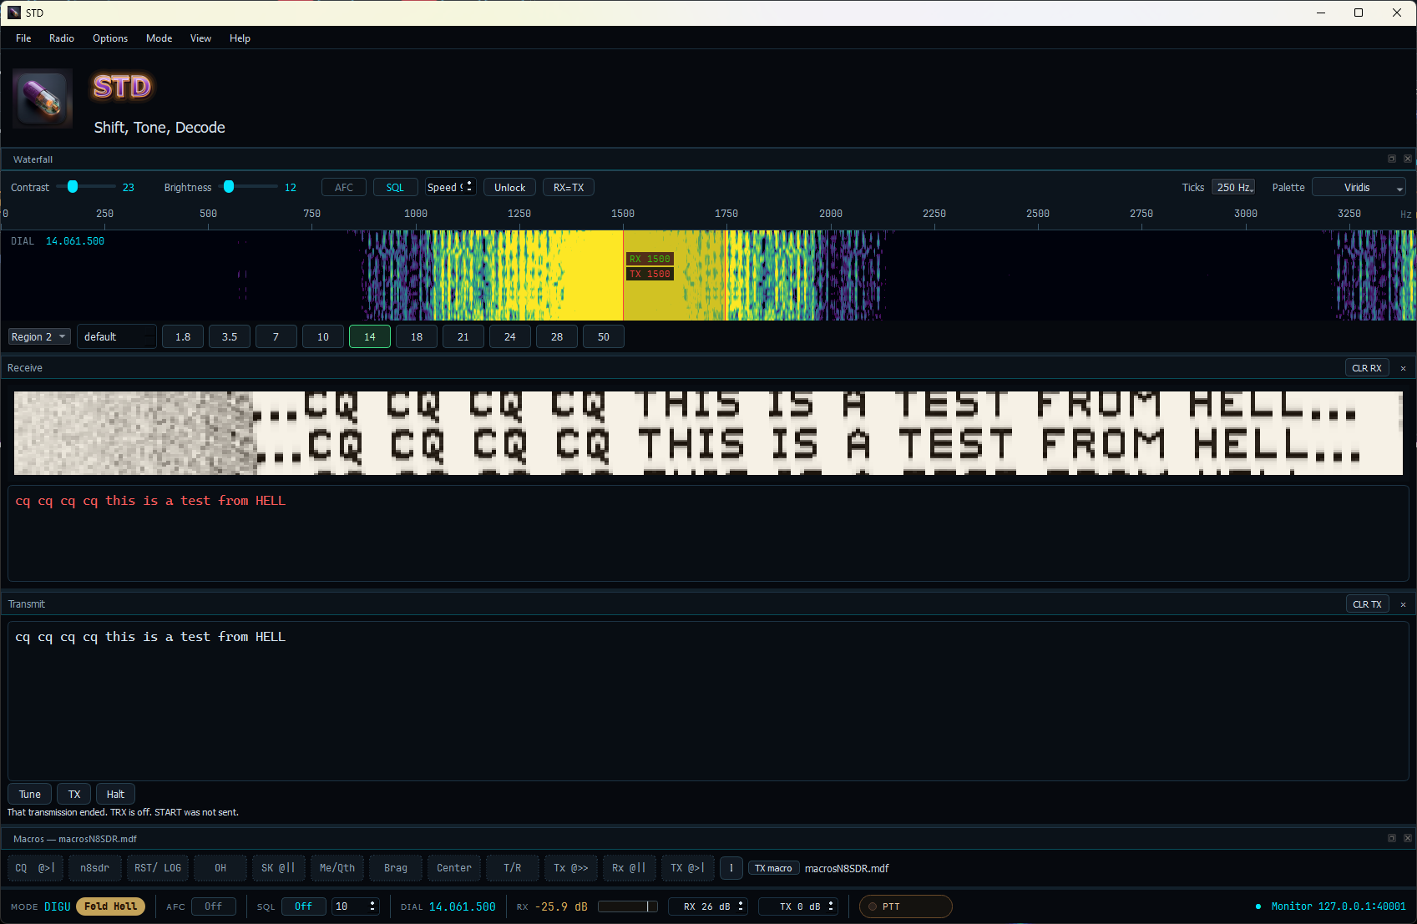Open the Palette dropdown showing Viridis
This screenshot has width=1417, height=924.
[1359, 188]
